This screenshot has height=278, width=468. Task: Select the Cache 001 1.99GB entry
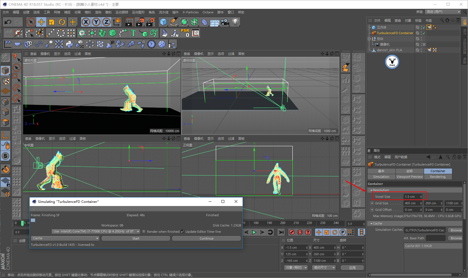click(x=433, y=246)
